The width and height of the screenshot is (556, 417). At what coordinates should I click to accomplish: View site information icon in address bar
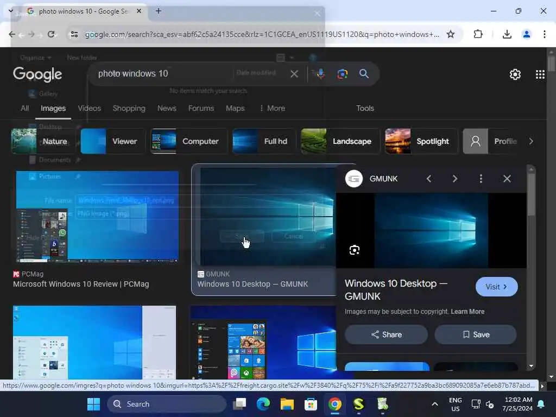click(x=74, y=34)
